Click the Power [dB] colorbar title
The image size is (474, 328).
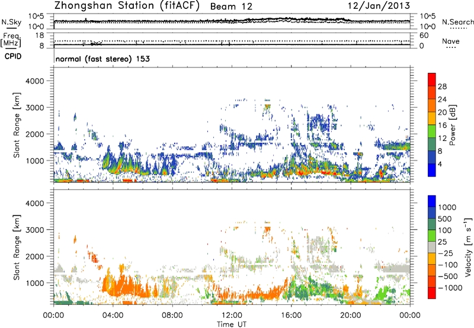(452, 125)
